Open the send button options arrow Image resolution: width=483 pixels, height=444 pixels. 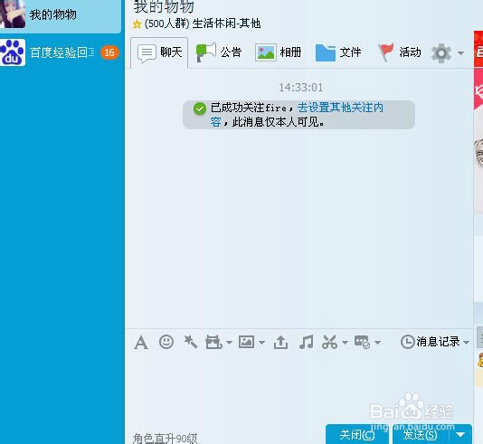(460, 435)
